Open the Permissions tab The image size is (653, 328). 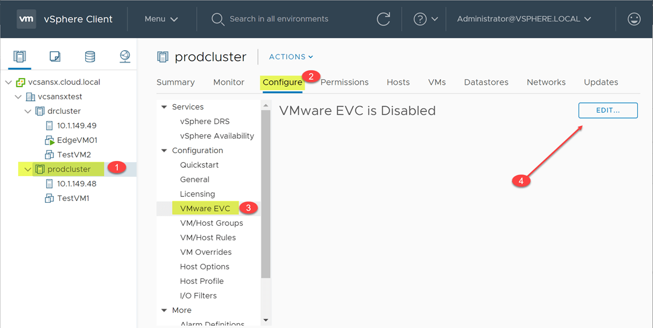coord(345,82)
